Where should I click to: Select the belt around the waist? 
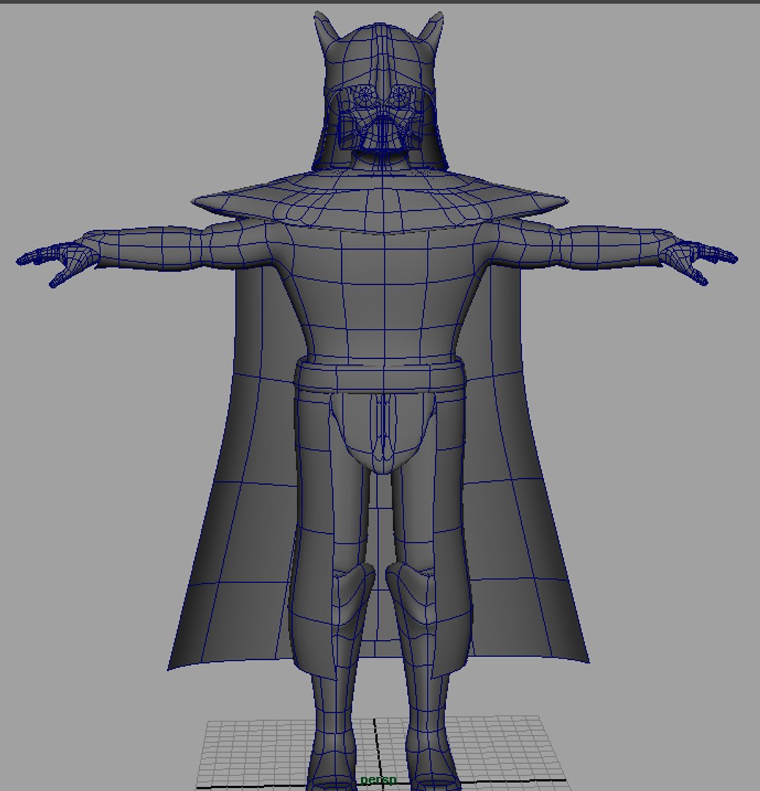pyautogui.click(x=379, y=374)
